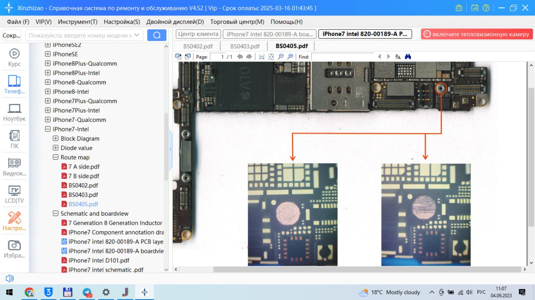
Task: Zoom out the PDF view
Action: pos(281,57)
